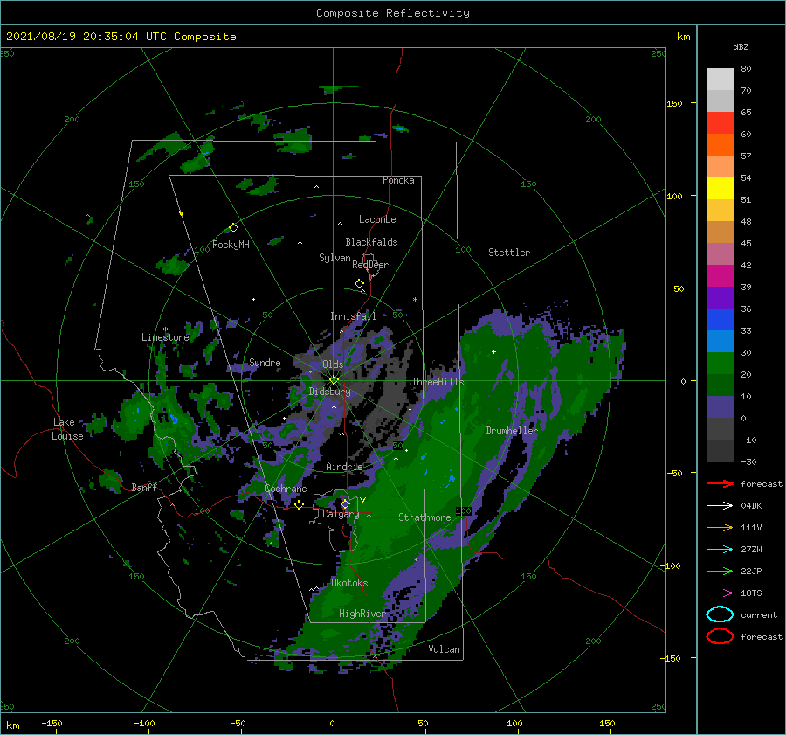Click the Didsbury city label
The width and height of the screenshot is (786, 735).
click(x=329, y=392)
